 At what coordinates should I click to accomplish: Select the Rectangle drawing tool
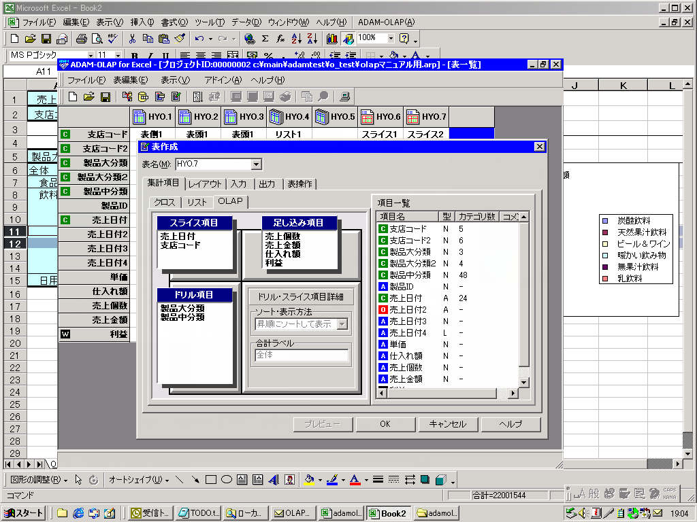211,479
